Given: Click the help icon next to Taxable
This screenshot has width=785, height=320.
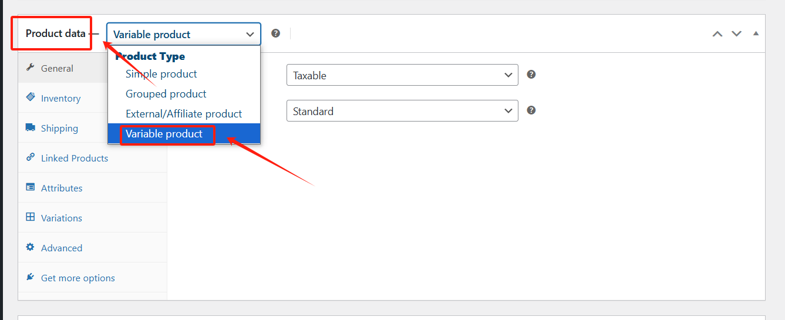Looking at the screenshot, I should [531, 75].
